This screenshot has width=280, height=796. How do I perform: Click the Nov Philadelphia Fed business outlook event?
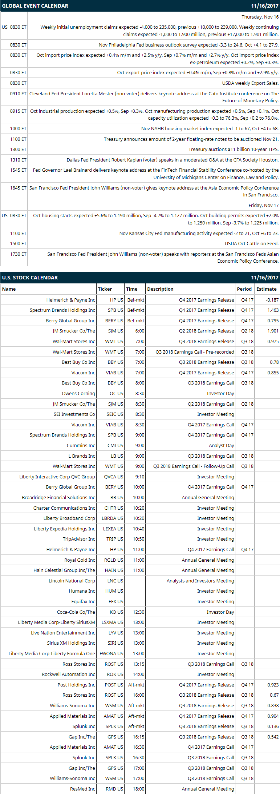189,45
